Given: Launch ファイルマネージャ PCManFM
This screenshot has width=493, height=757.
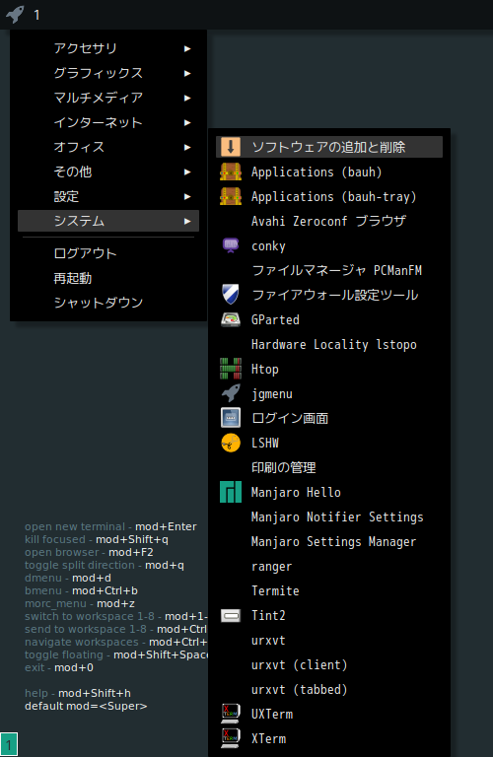Looking at the screenshot, I should click(x=328, y=270).
